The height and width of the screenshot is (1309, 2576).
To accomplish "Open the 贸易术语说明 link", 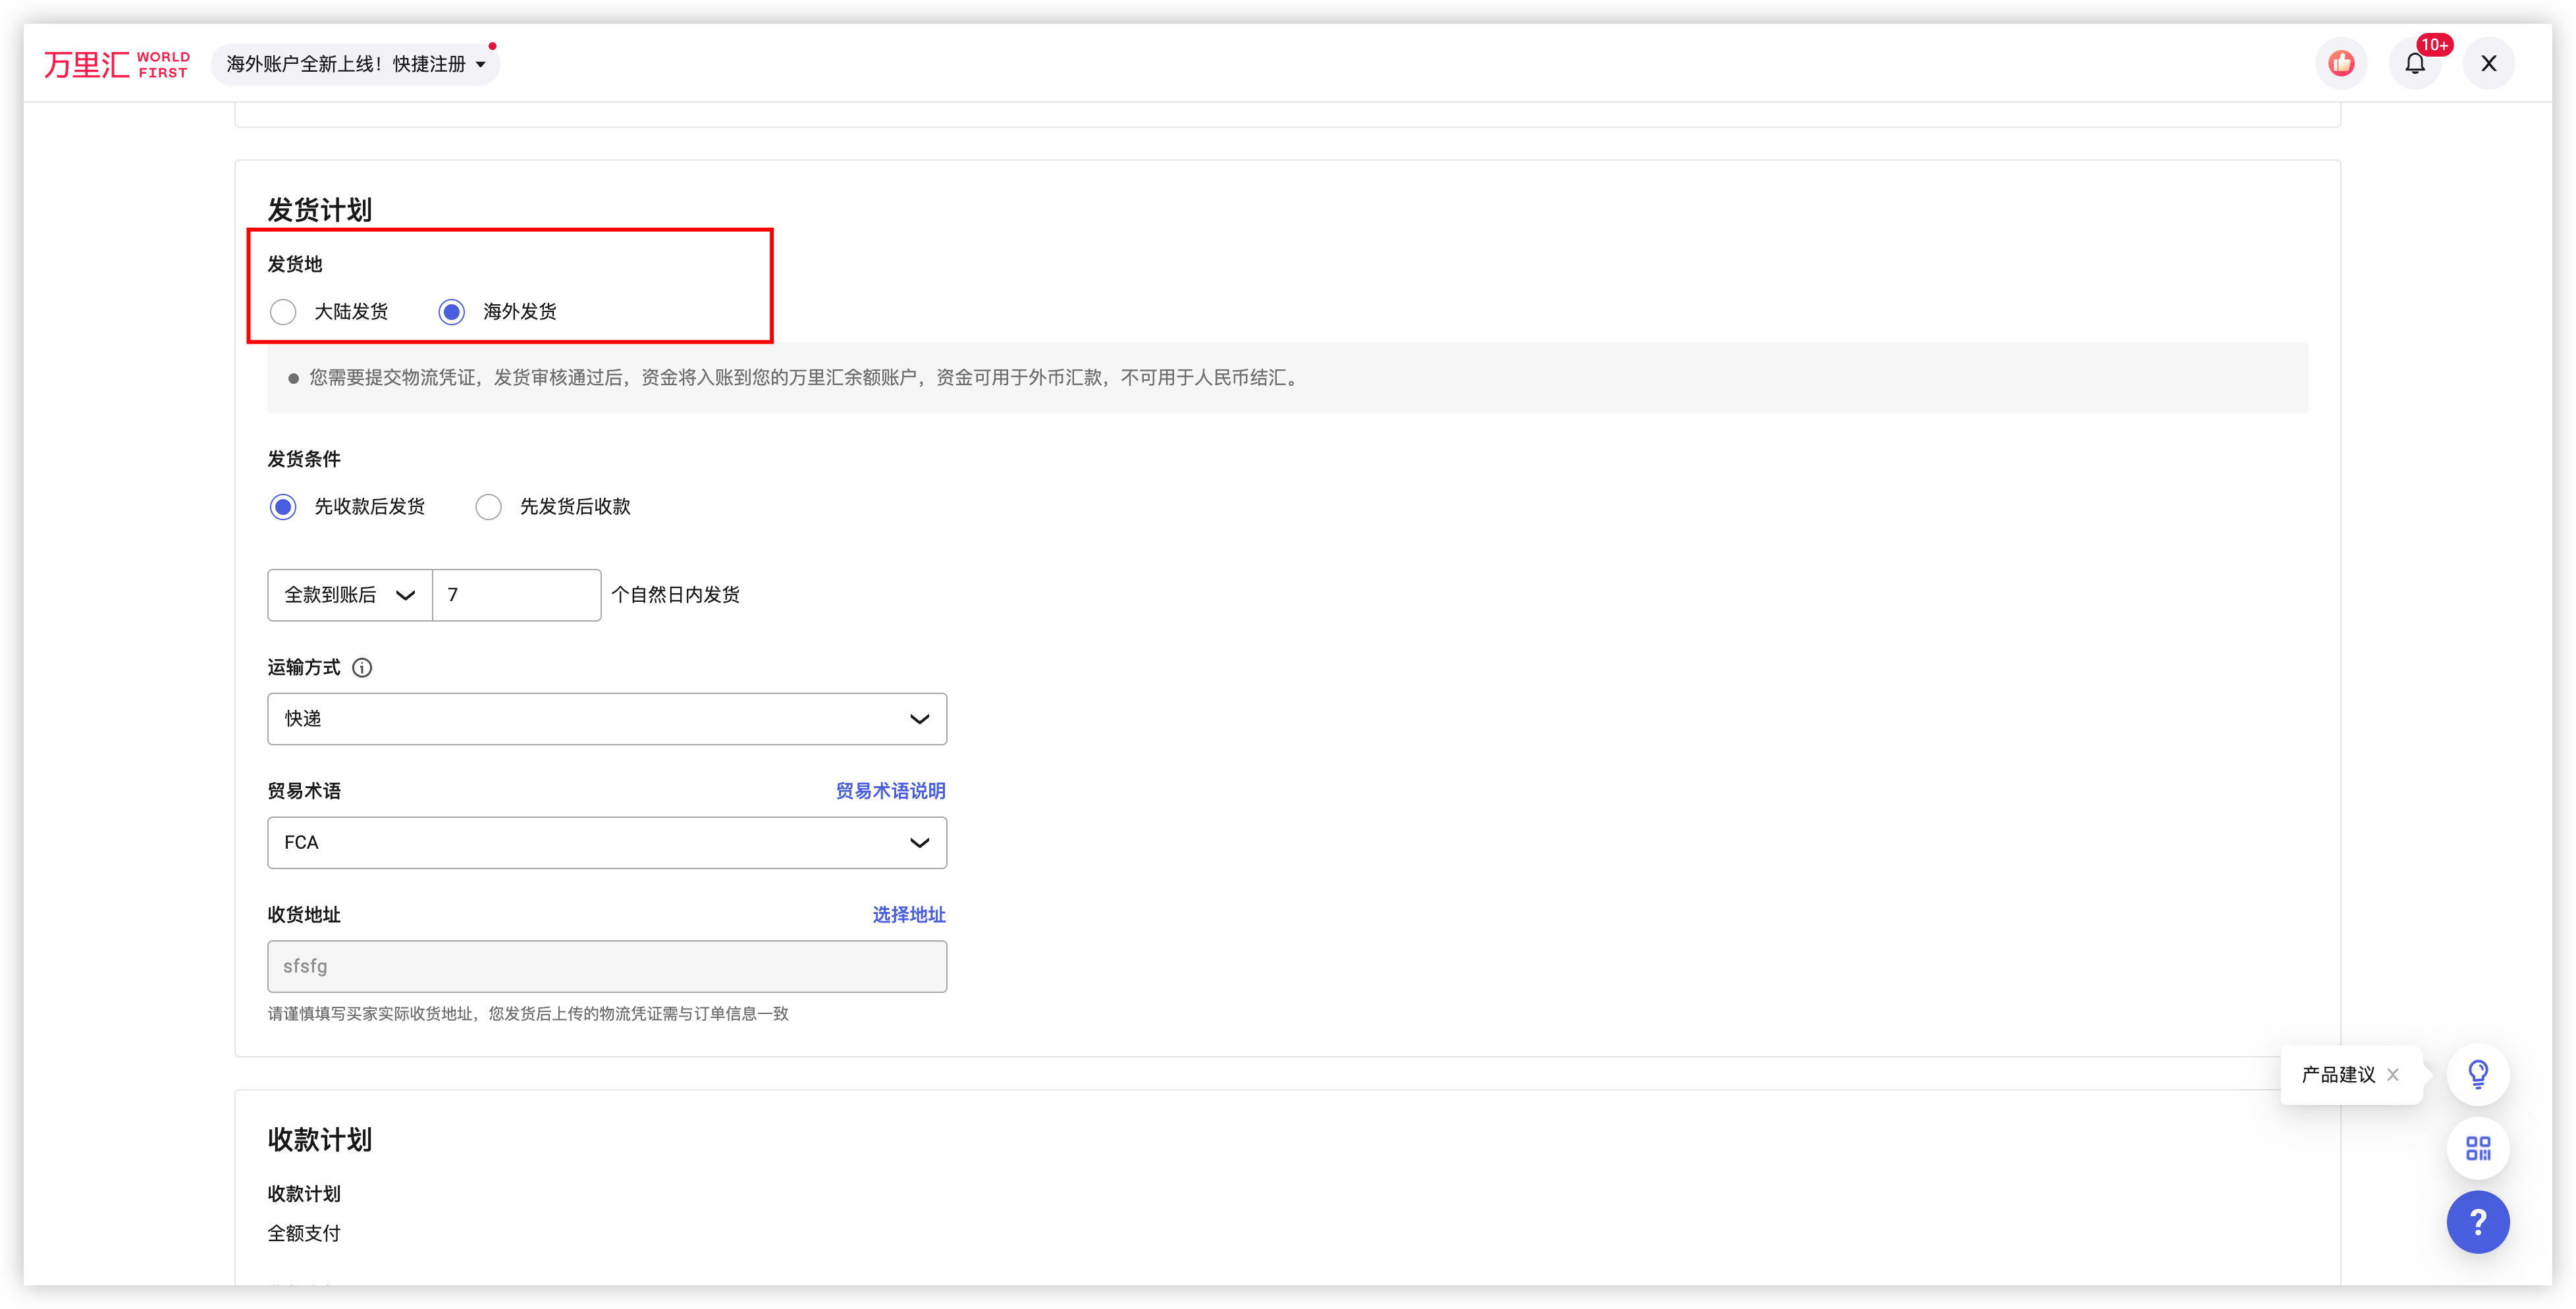I will click(x=890, y=791).
